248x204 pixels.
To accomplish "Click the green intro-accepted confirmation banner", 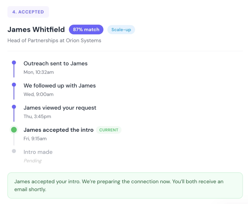I will coord(125,185).
